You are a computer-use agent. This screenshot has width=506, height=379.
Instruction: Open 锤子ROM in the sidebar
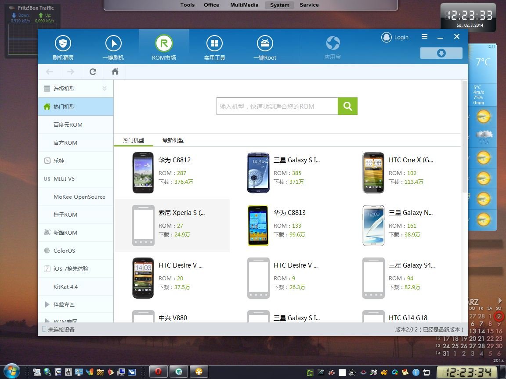pos(76,215)
